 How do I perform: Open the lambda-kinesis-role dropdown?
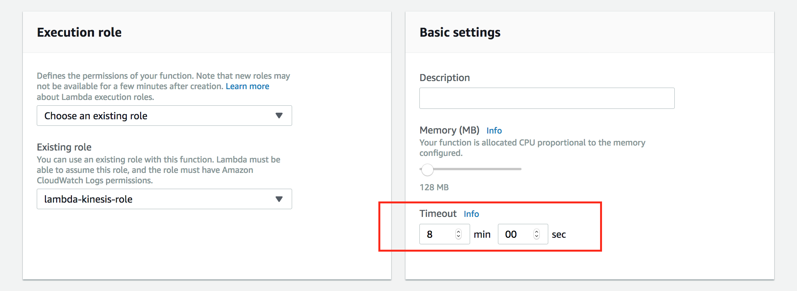[x=164, y=199]
